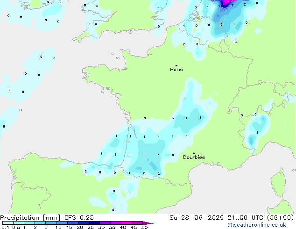This screenshot has height=229, width=296.
Task: Click the '45' legend scale value
Action: pos(134,227)
